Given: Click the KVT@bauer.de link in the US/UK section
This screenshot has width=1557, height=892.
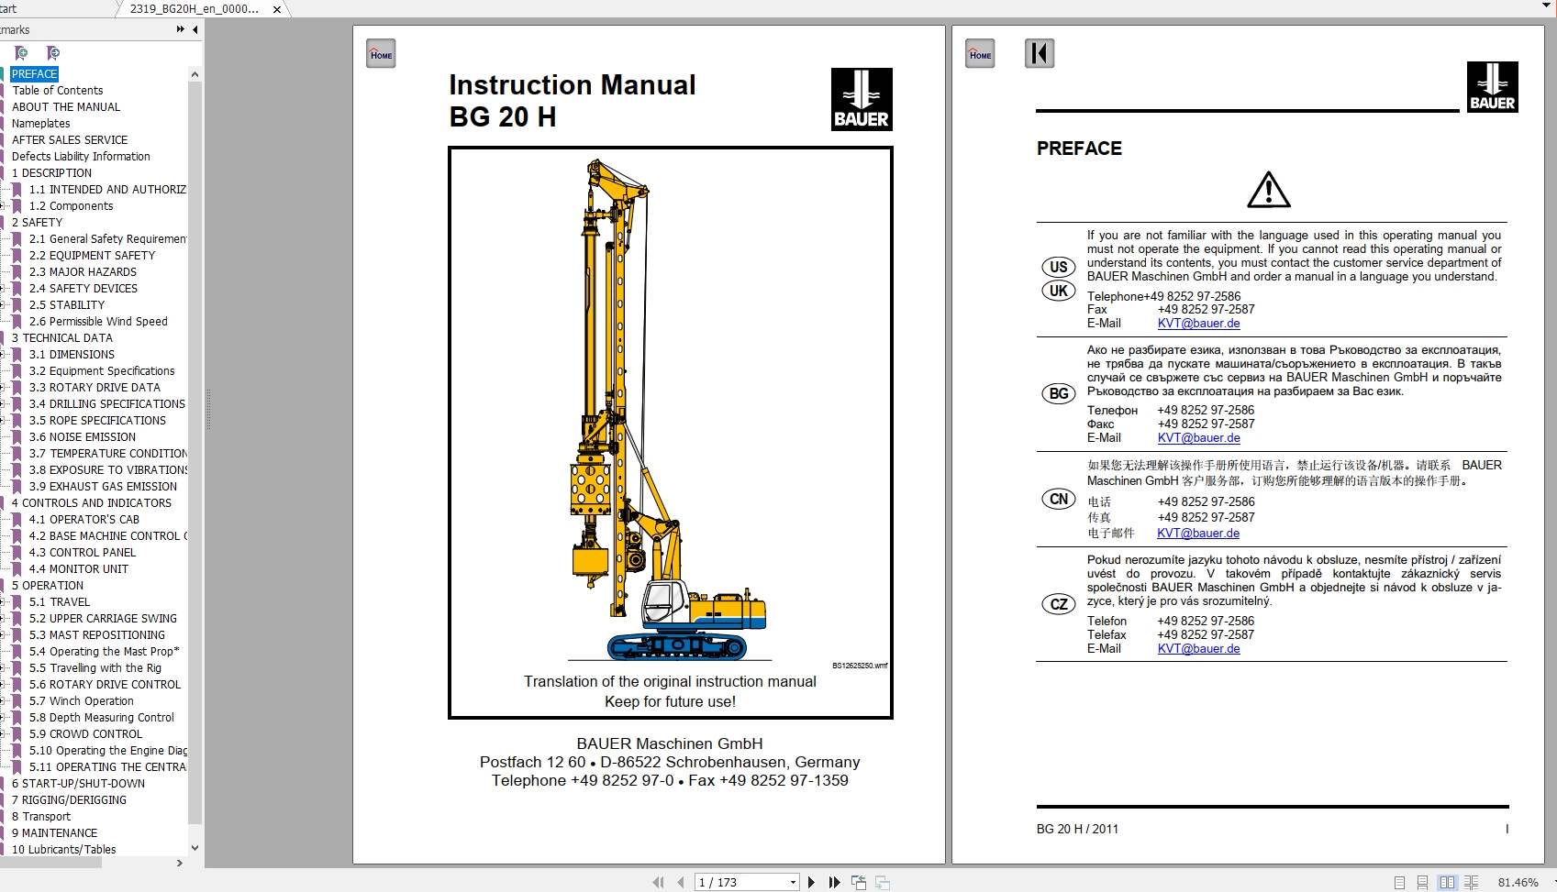Looking at the screenshot, I should pos(1198,324).
